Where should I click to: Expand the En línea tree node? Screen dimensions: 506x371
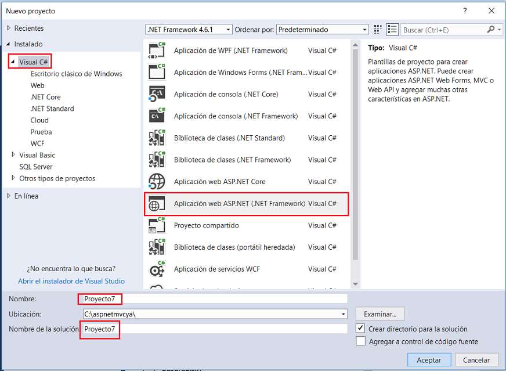click(x=9, y=196)
